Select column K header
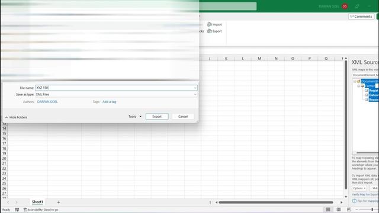 [x=226, y=59]
